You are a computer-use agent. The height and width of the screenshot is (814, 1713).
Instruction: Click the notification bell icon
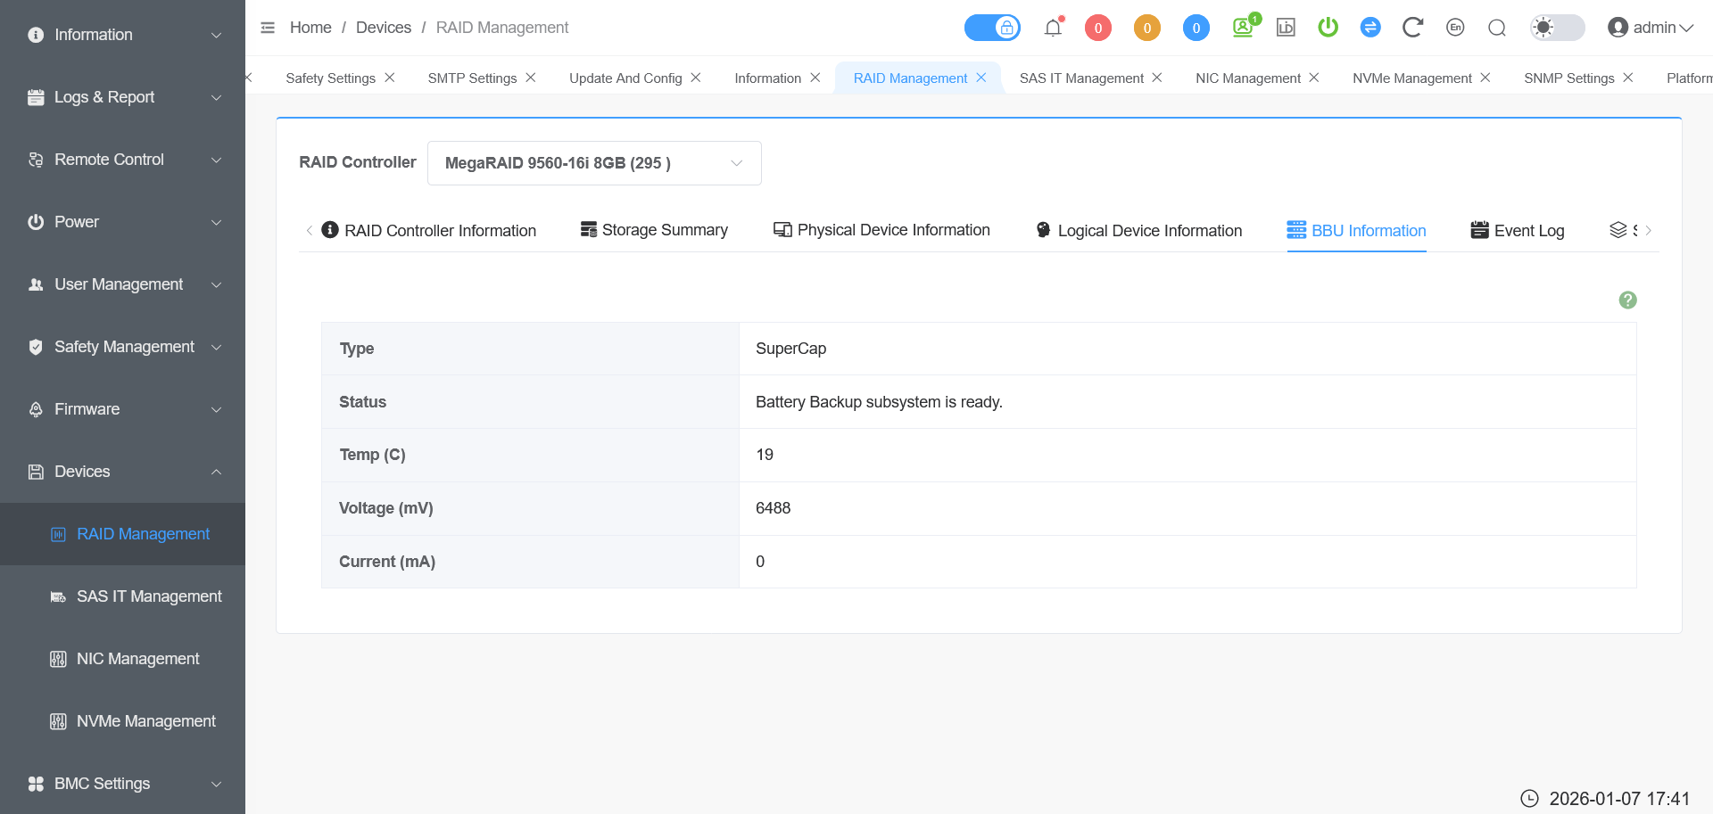[1053, 28]
